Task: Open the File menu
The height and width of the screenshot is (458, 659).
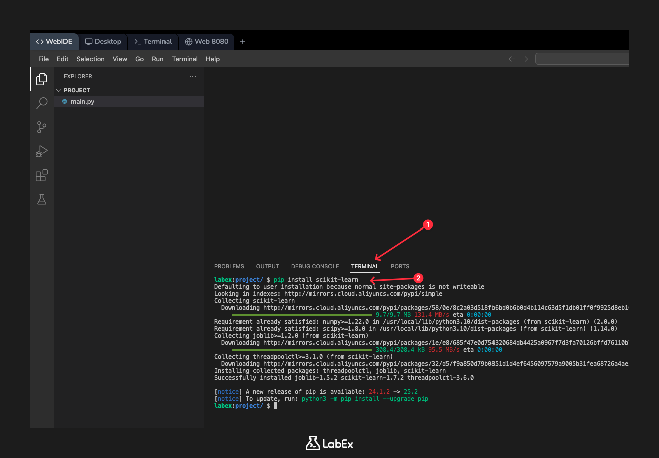Action: point(43,59)
